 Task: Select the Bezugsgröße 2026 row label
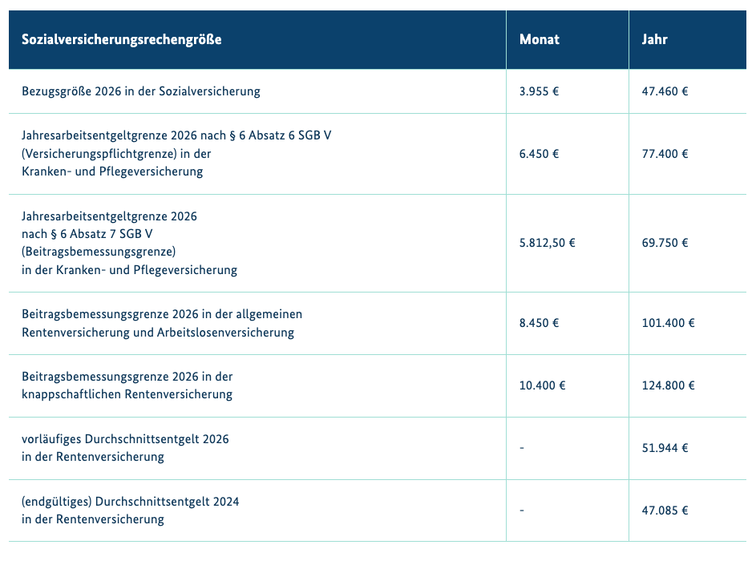(141, 91)
